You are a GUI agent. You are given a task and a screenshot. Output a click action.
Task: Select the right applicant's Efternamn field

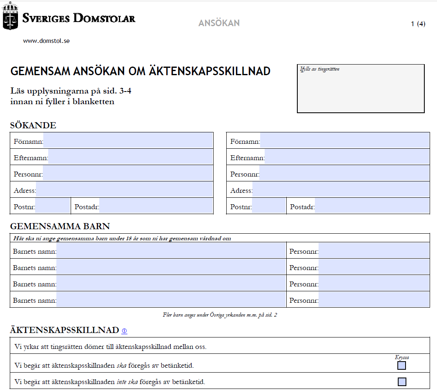(x=347, y=157)
